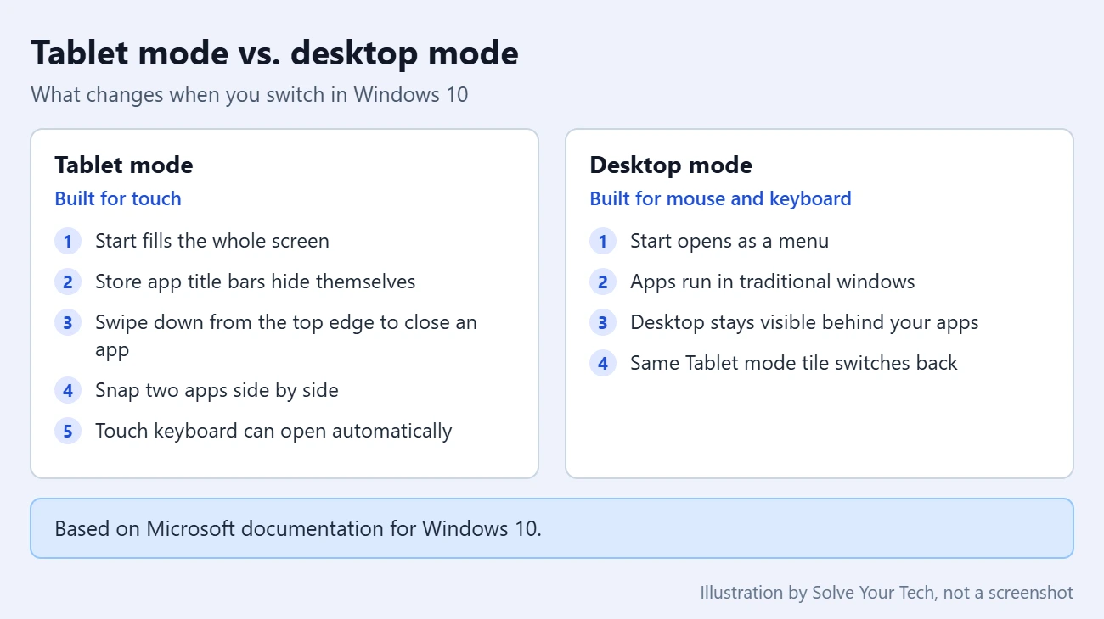Select 'Apps run in traditional windows'
Image resolution: width=1104 pixels, height=619 pixels.
773,282
